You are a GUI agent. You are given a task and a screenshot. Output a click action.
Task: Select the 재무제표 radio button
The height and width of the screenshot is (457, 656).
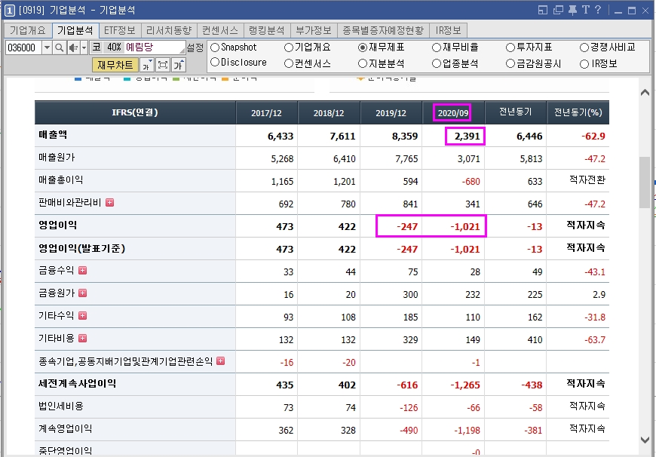tap(363, 48)
